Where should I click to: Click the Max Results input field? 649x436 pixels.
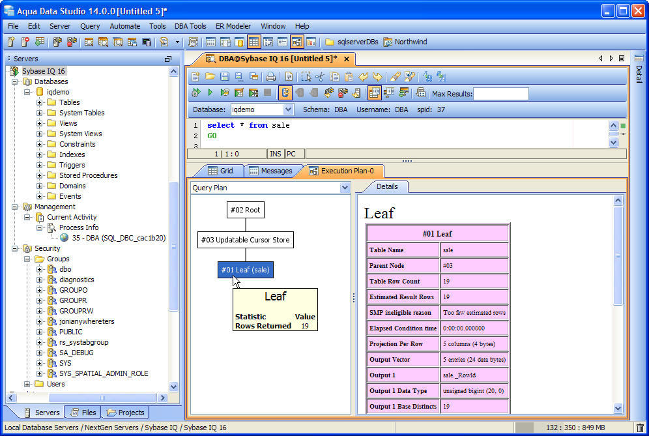click(x=501, y=94)
